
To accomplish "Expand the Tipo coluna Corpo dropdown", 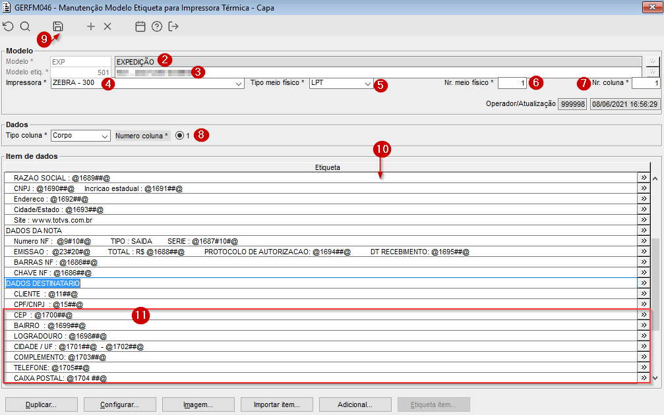I will click(105, 136).
